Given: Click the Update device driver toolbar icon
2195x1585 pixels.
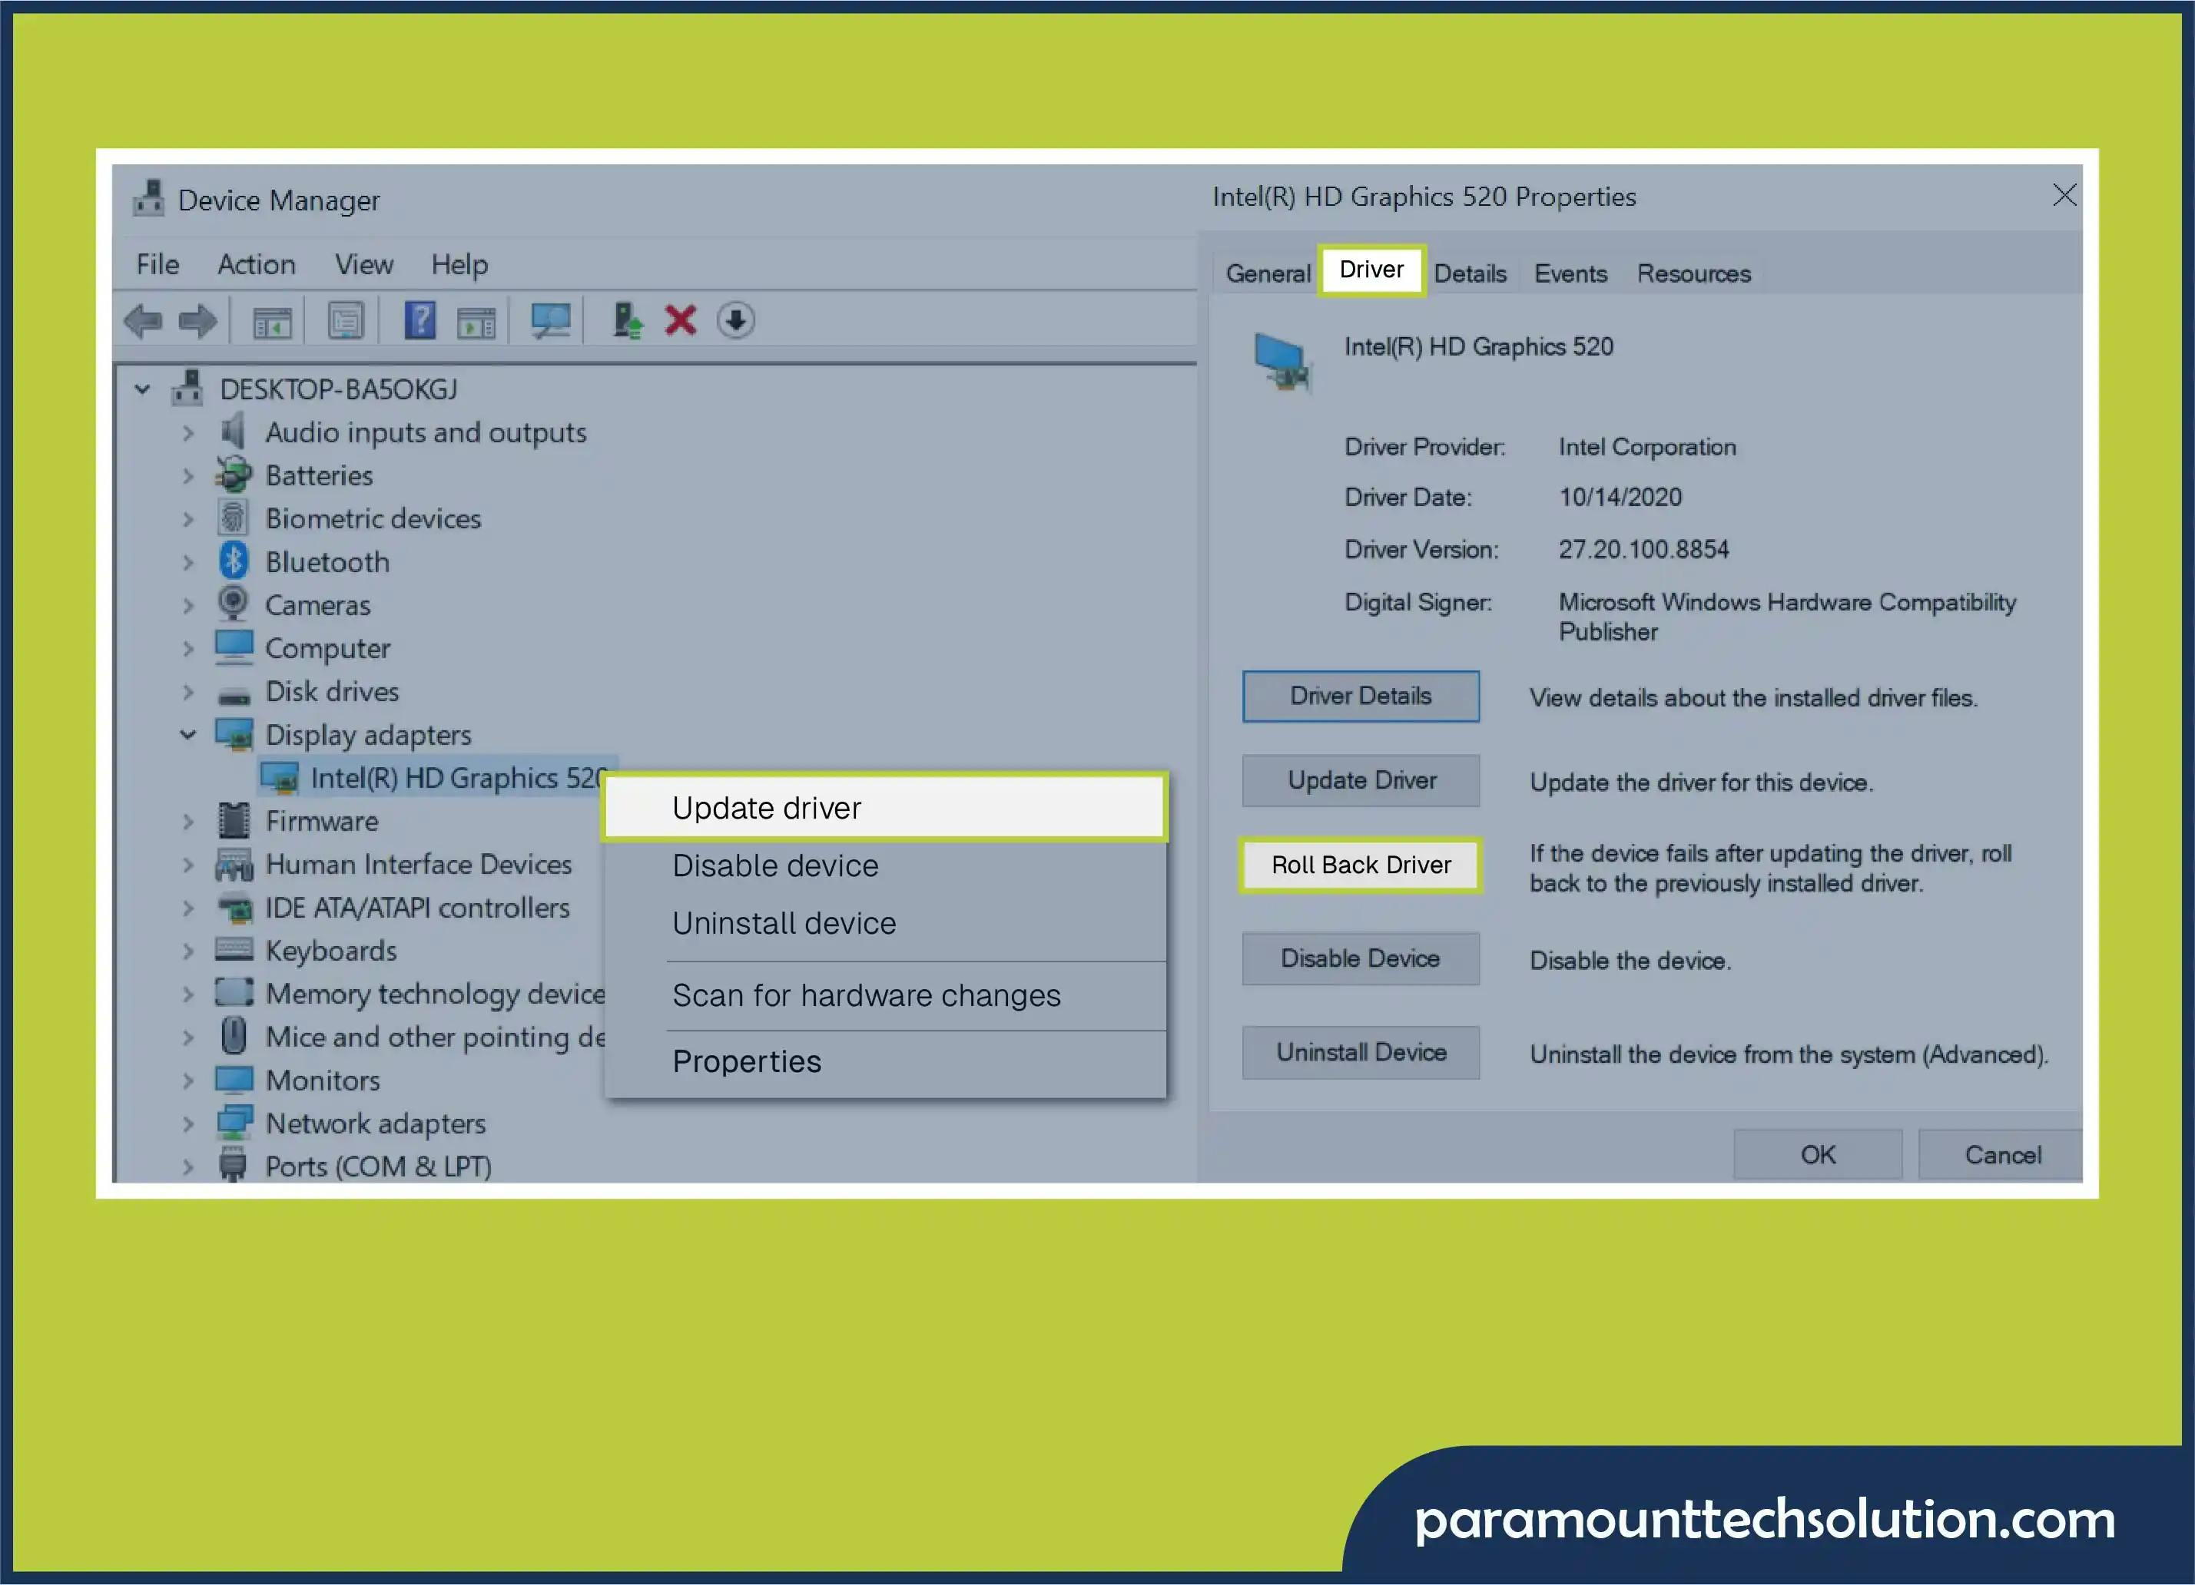Looking at the screenshot, I should pos(626,320).
